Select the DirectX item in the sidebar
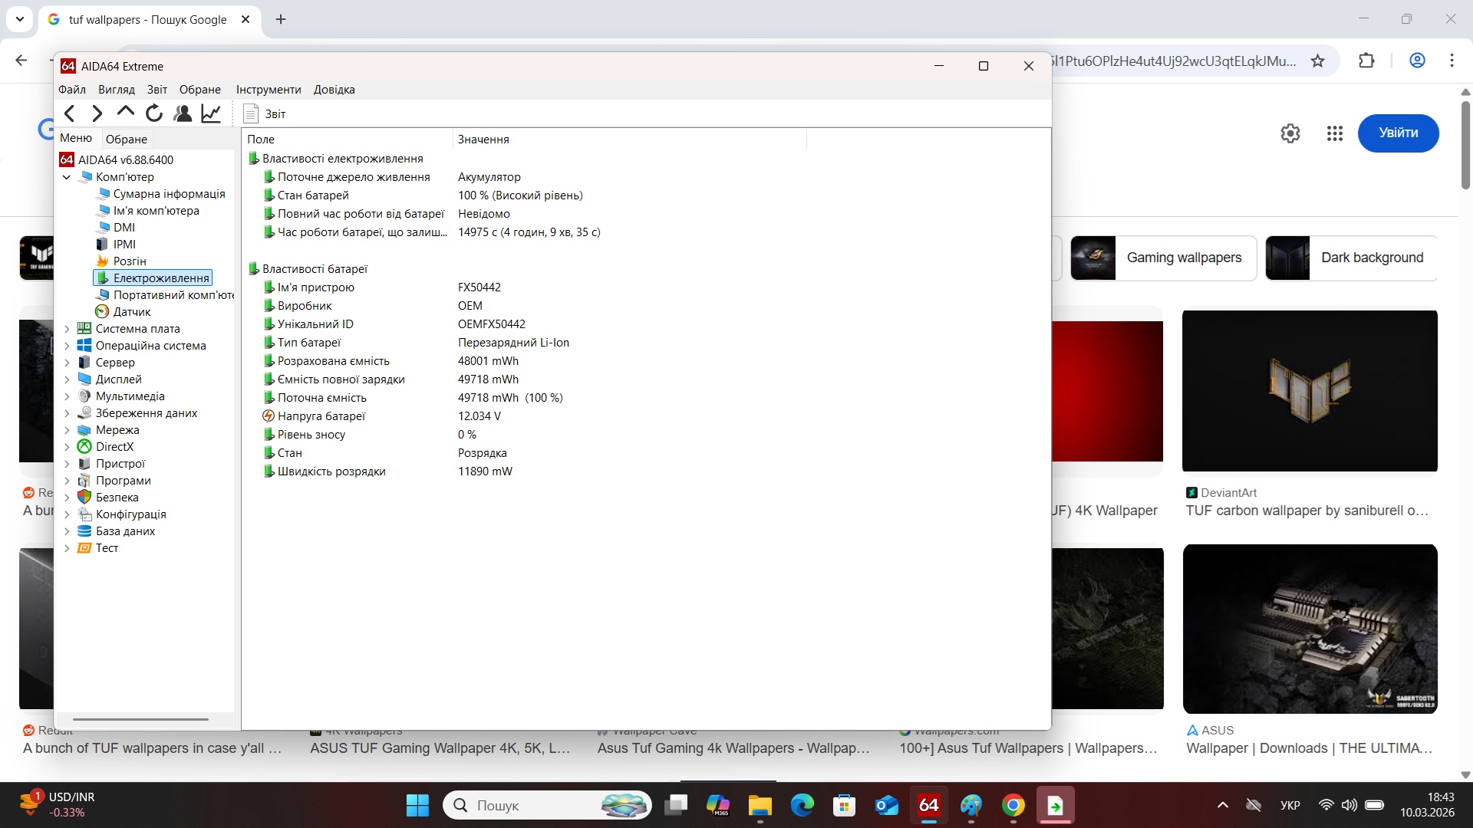Screen dimensions: 1473x828 click(114, 446)
